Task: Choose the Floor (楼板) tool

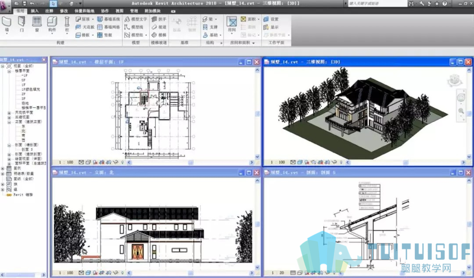Action: click(83, 35)
